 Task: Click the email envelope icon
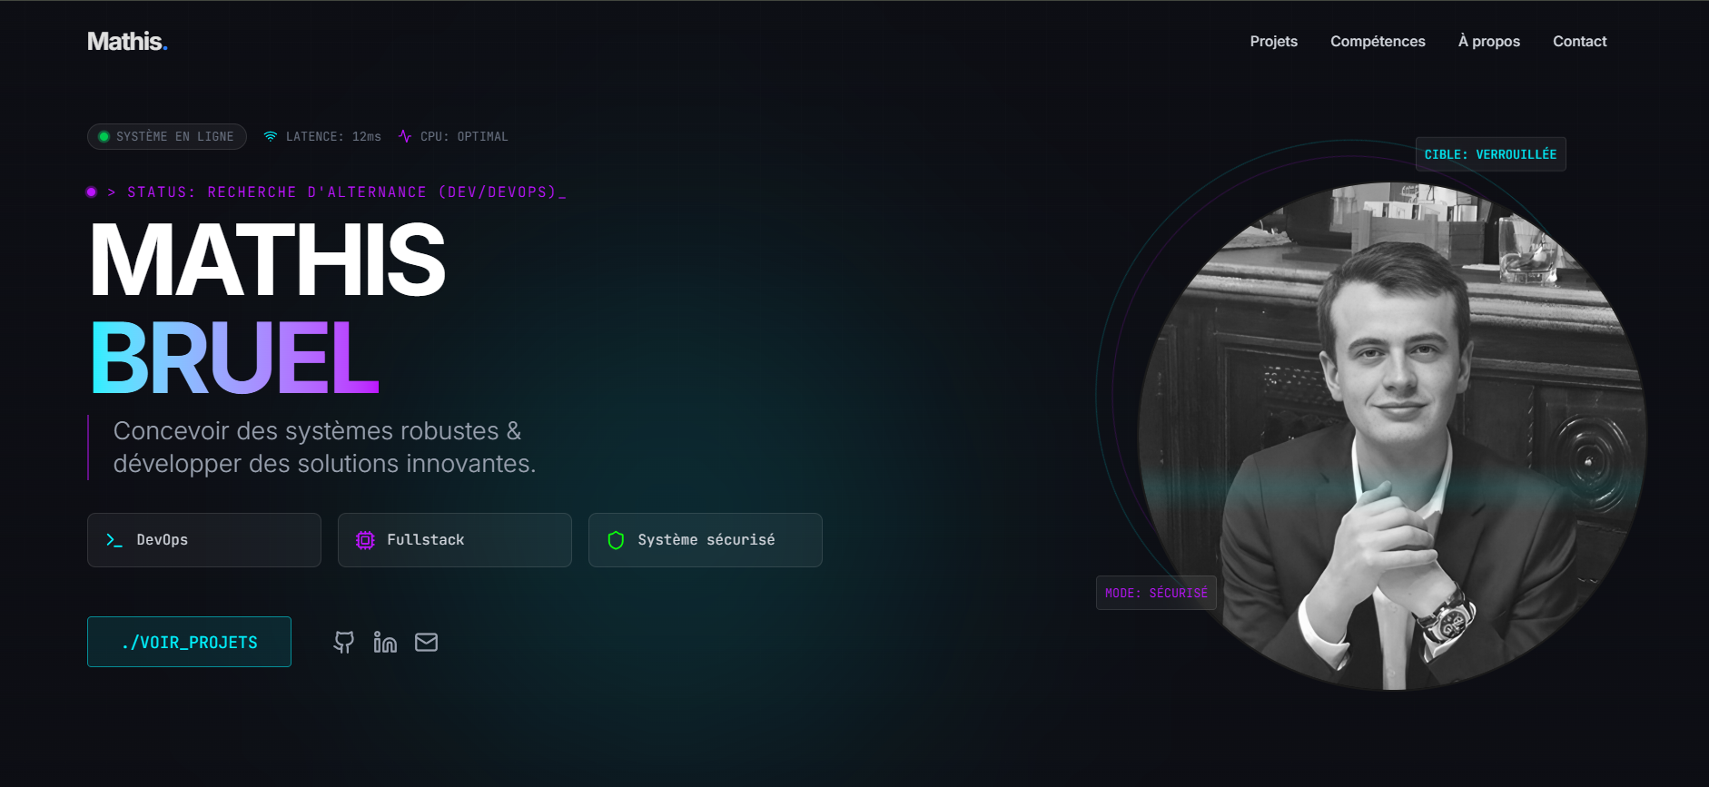(x=426, y=643)
